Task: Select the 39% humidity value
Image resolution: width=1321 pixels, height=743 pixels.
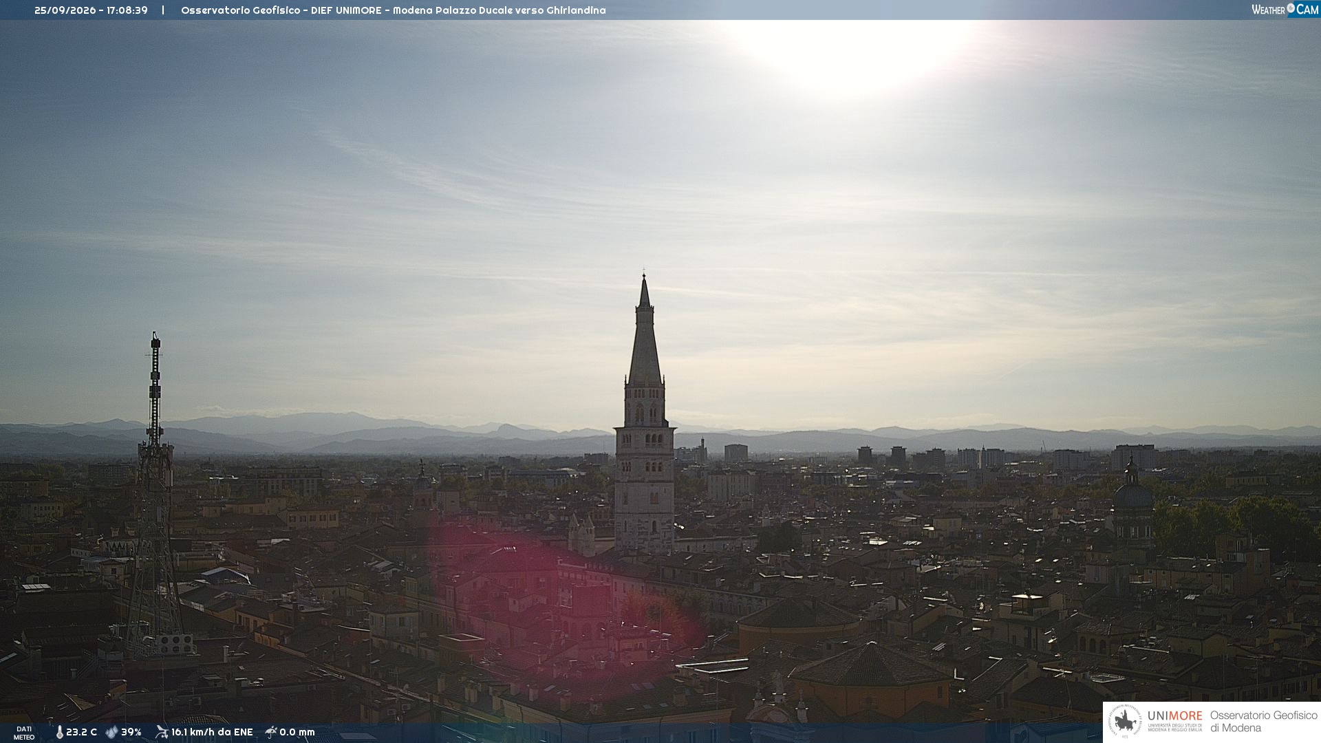Action: [x=131, y=732]
